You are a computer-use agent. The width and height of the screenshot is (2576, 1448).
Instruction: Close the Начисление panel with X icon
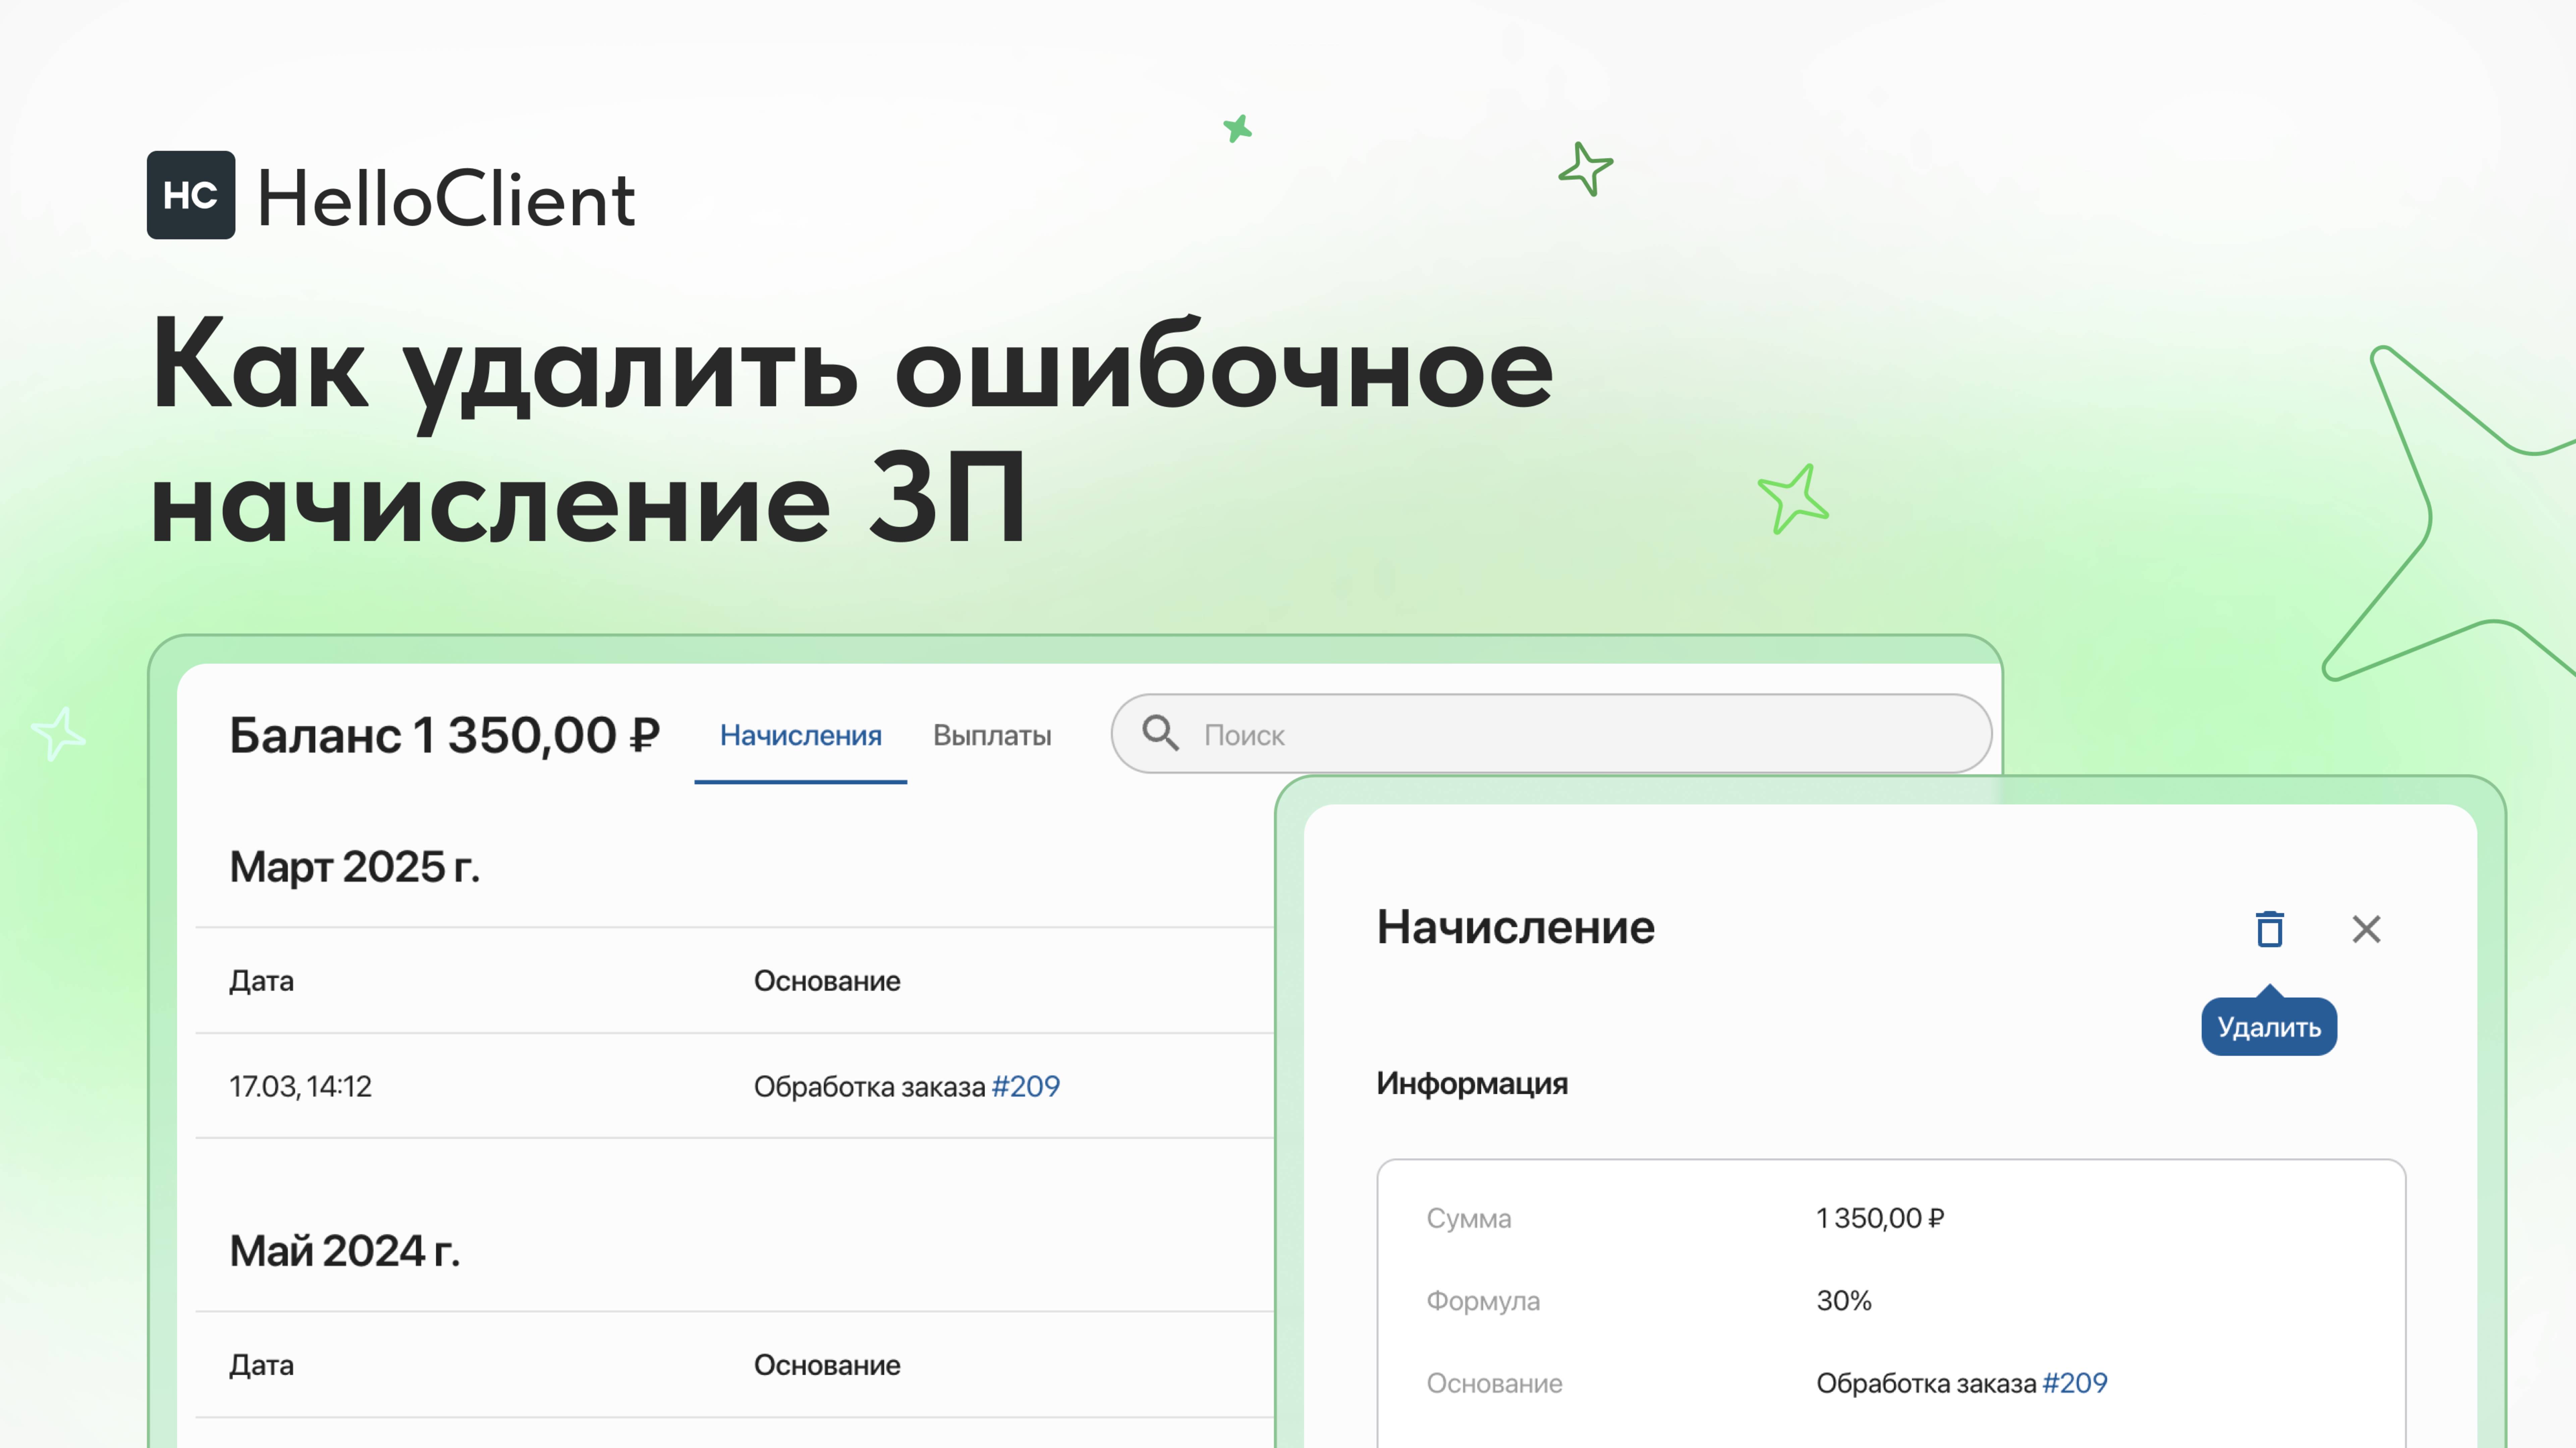point(2366,929)
